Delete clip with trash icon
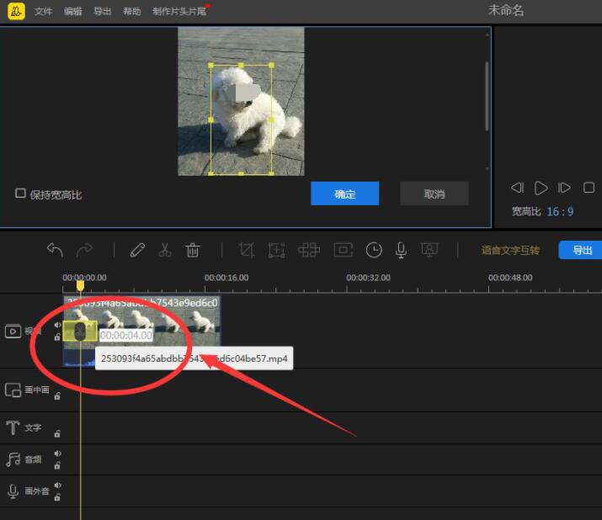 point(193,250)
